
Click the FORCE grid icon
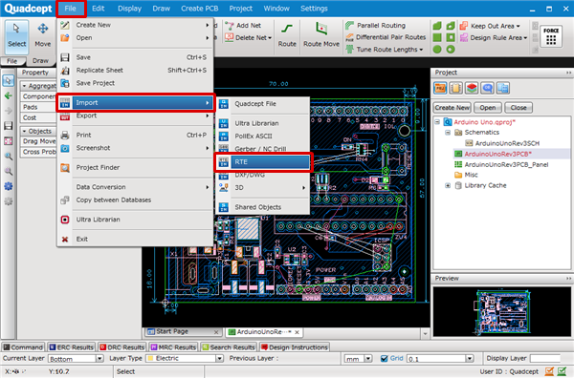(x=551, y=36)
